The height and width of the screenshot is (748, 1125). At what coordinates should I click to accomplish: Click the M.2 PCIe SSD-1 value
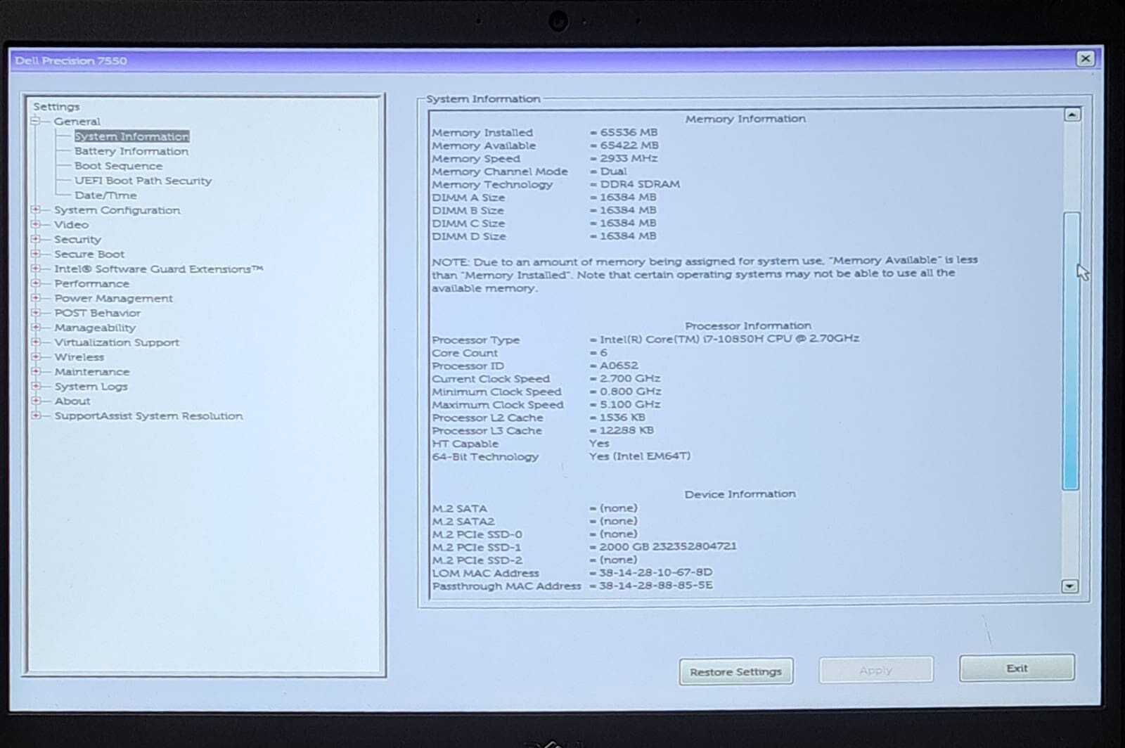tap(668, 546)
